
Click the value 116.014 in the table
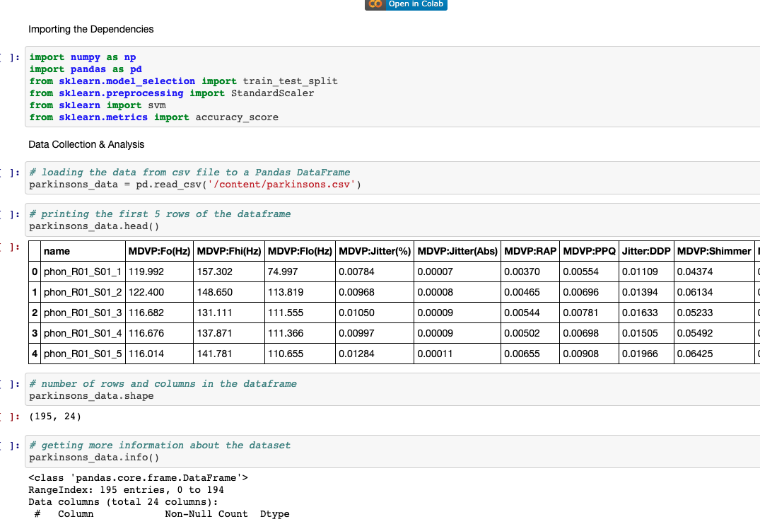pos(146,354)
